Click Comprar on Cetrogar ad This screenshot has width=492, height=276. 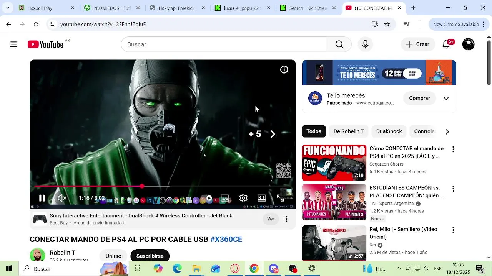[x=419, y=99]
